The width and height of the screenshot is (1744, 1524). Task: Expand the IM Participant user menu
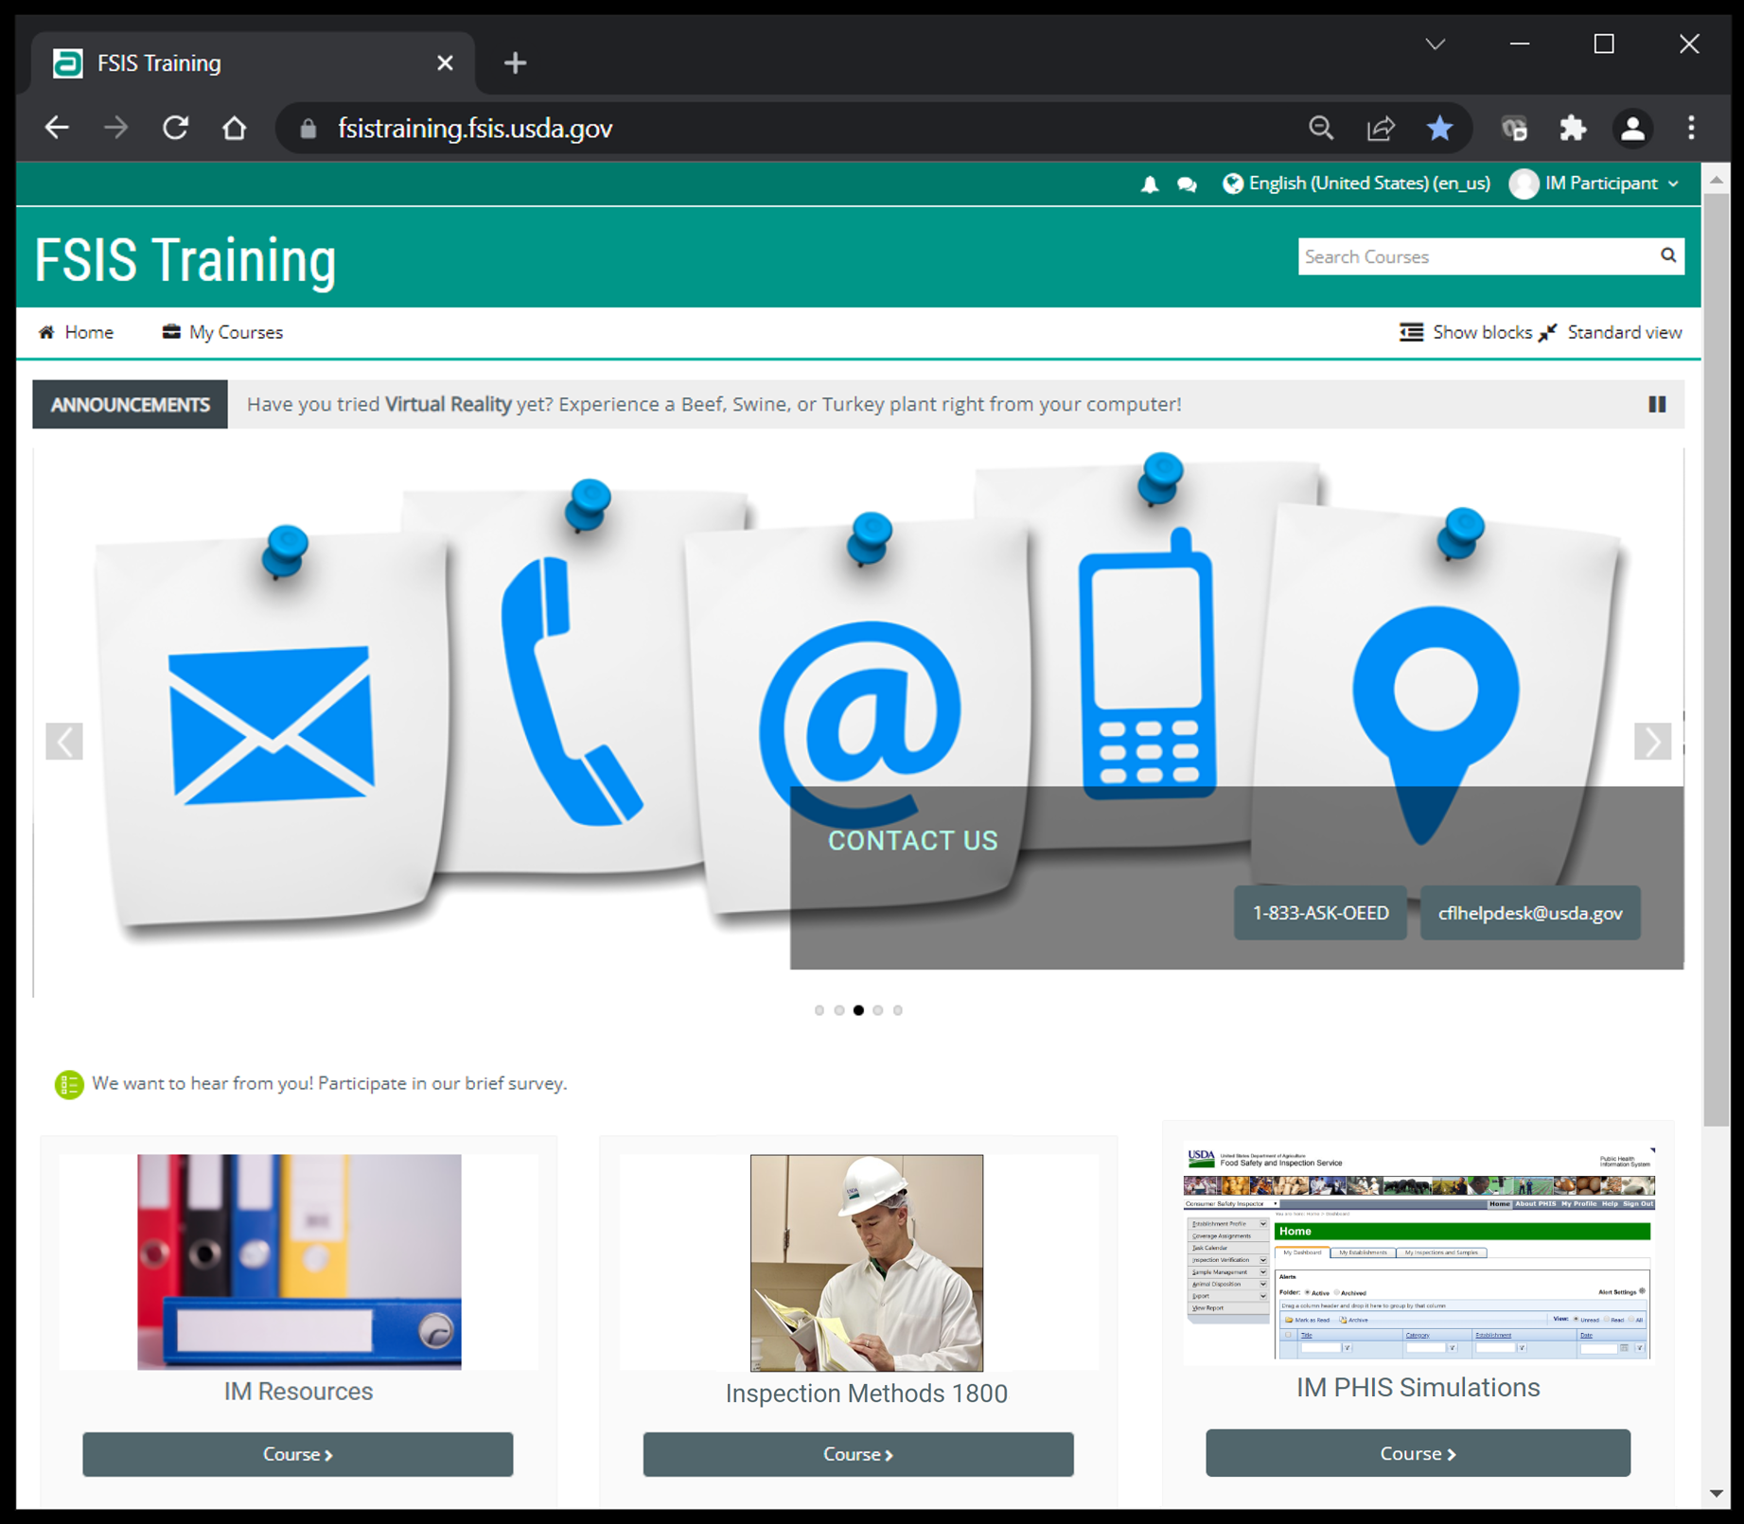tap(1595, 184)
